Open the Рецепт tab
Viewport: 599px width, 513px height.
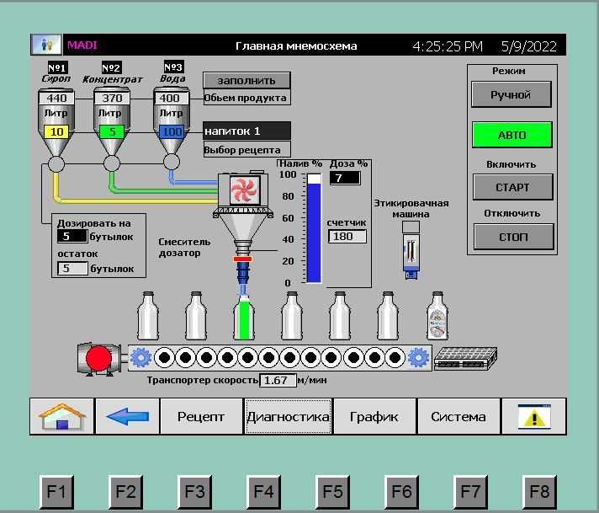click(x=202, y=416)
